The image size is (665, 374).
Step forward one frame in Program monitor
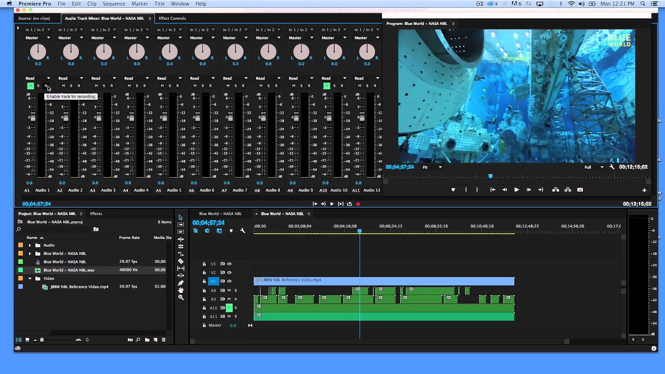tap(529, 190)
